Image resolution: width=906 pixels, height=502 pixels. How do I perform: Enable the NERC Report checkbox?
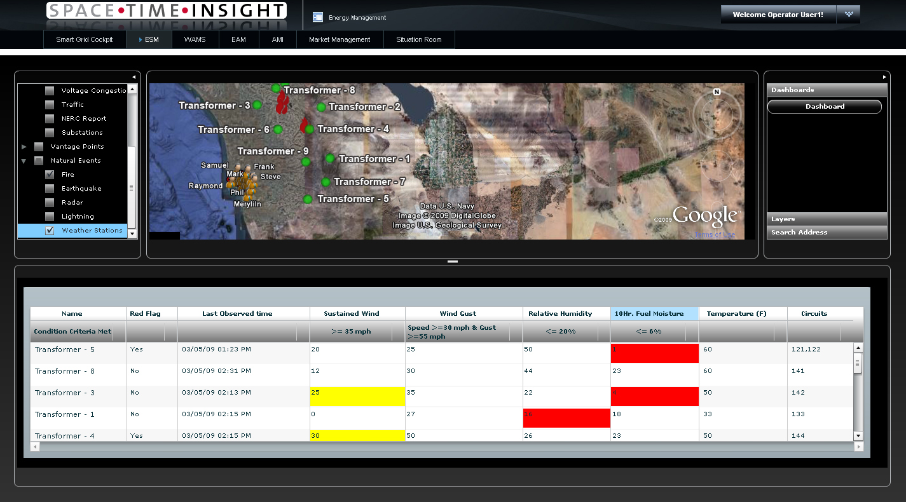coord(50,119)
